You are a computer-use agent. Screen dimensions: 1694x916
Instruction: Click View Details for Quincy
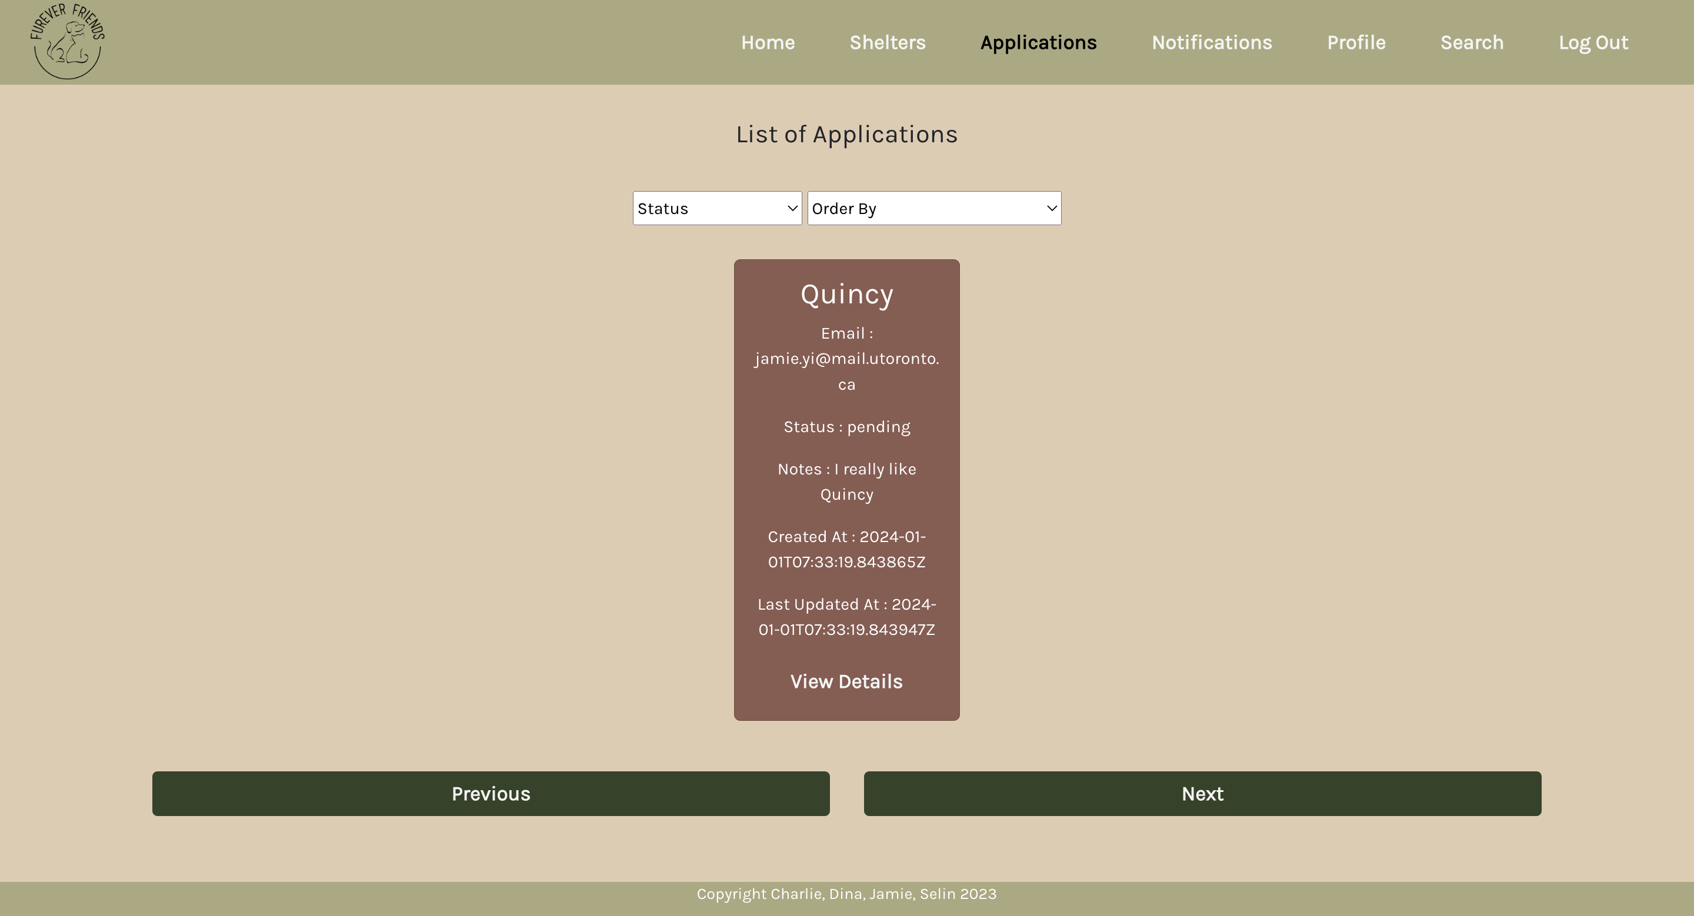click(846, 680)
